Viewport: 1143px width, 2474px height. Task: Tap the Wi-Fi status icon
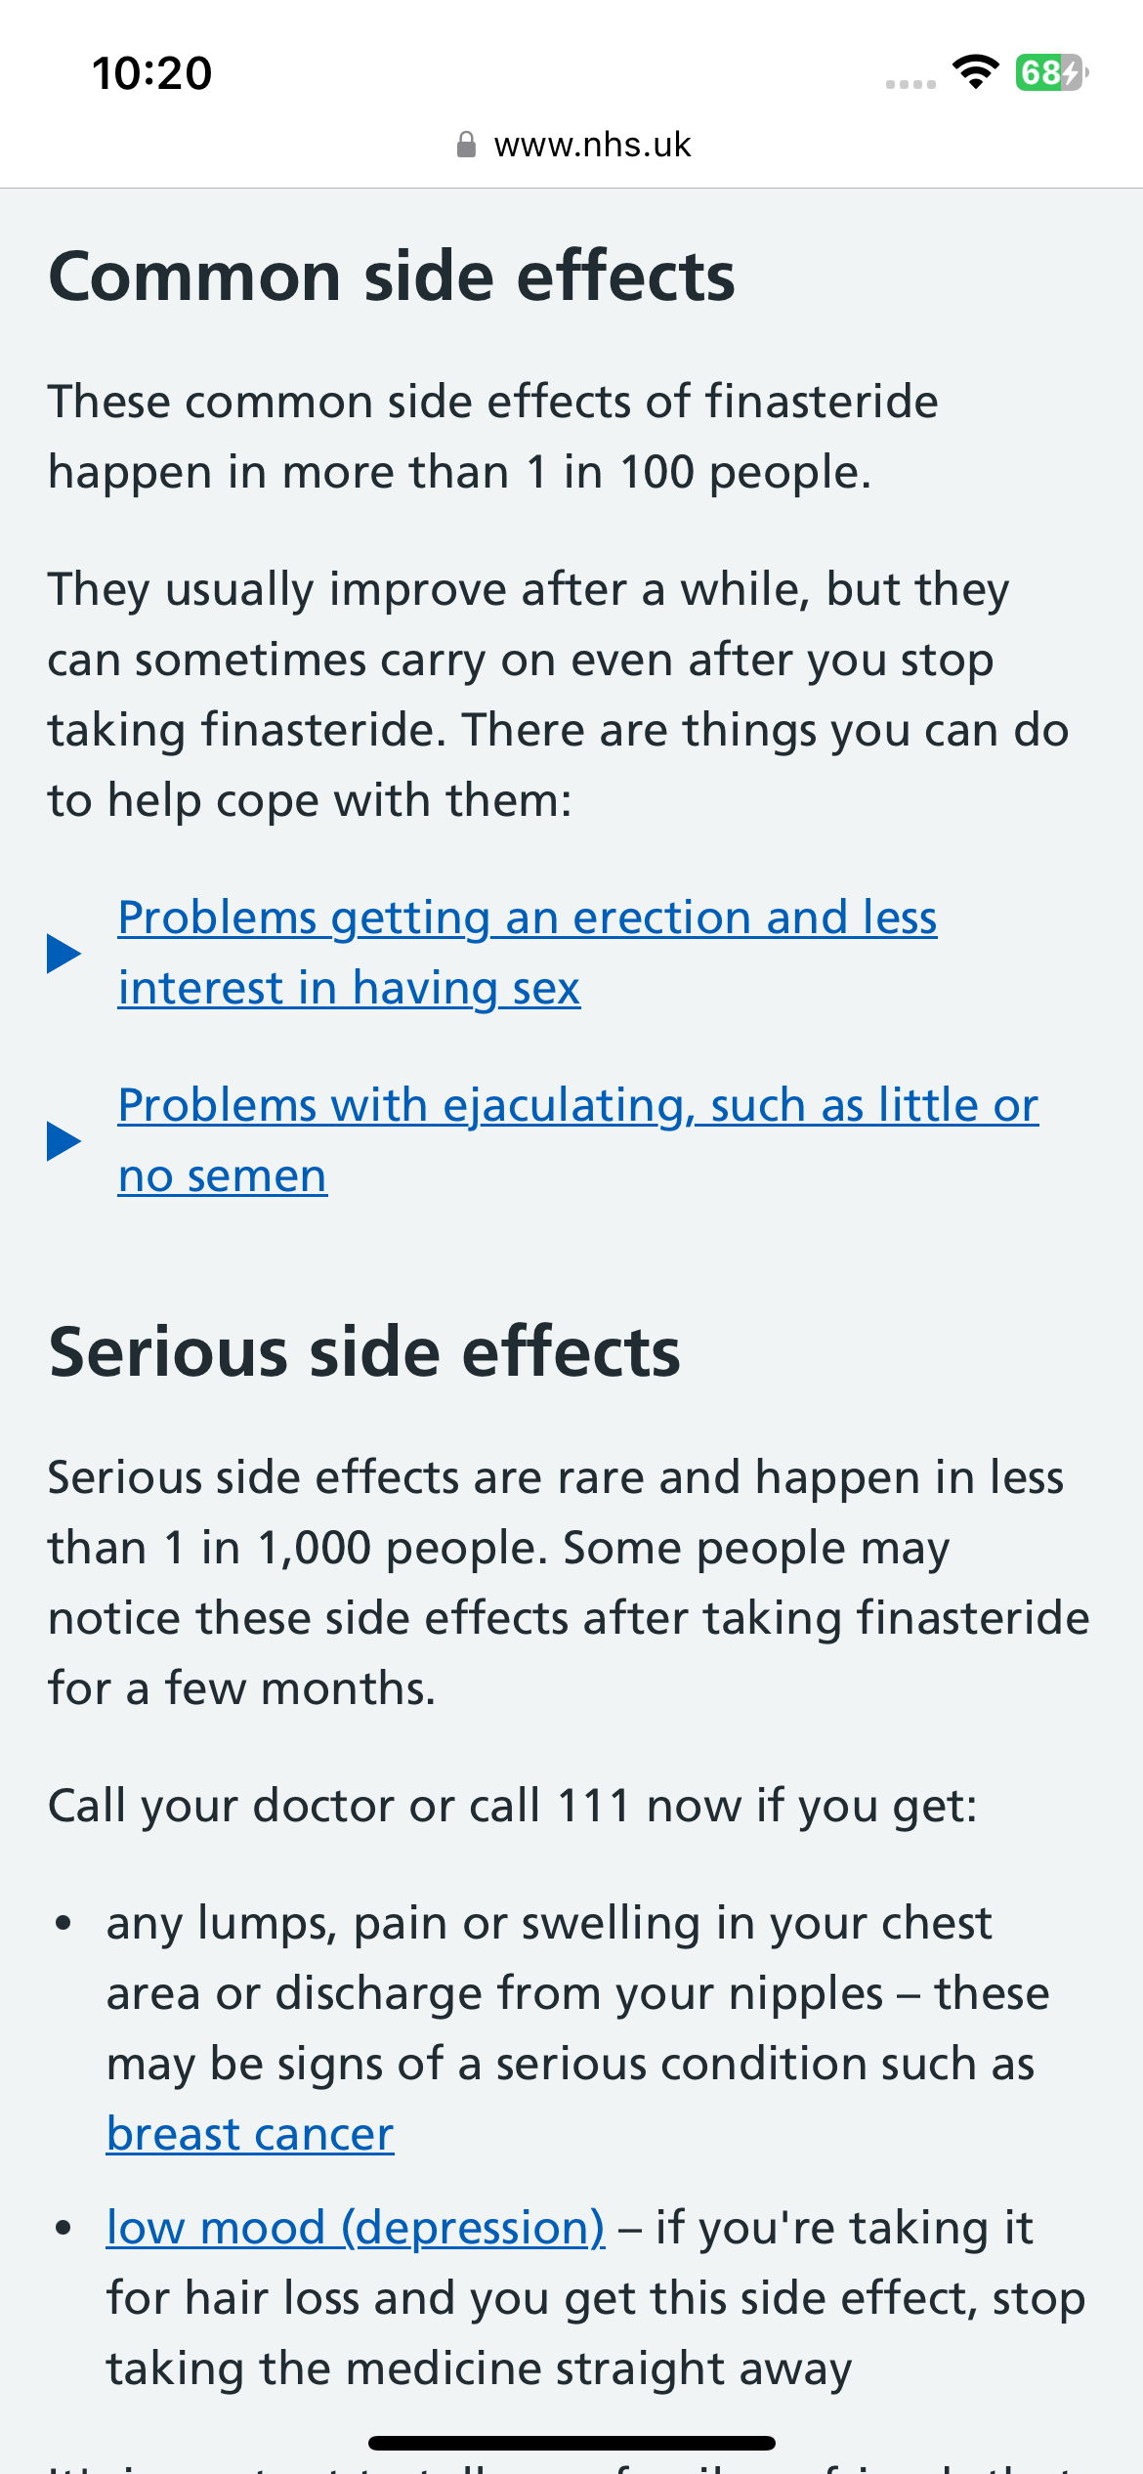[x=975, y=72]
